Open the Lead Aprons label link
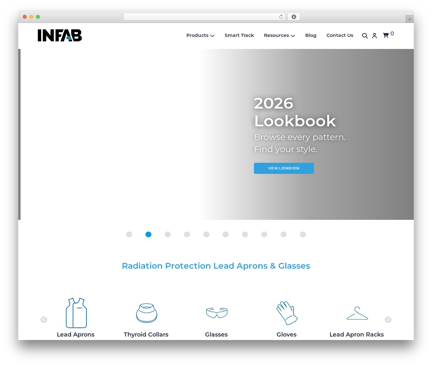Viewport: 432px width, 366px height. [76, 335]
